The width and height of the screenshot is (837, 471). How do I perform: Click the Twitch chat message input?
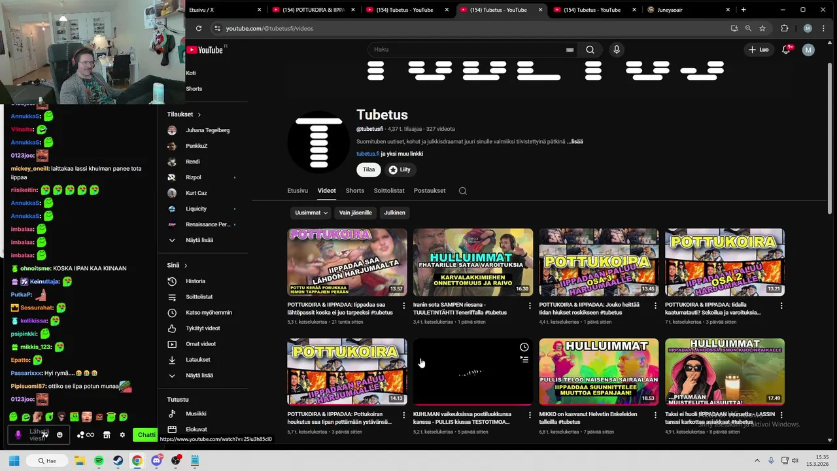(x=38, y=435)
